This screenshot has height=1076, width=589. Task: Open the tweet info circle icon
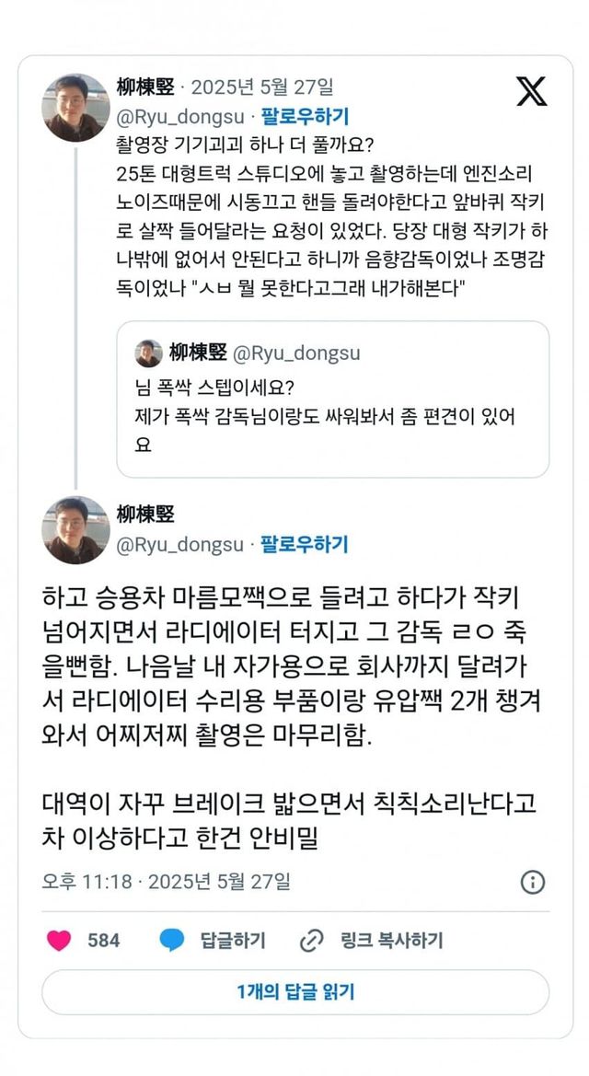[533, 882]
